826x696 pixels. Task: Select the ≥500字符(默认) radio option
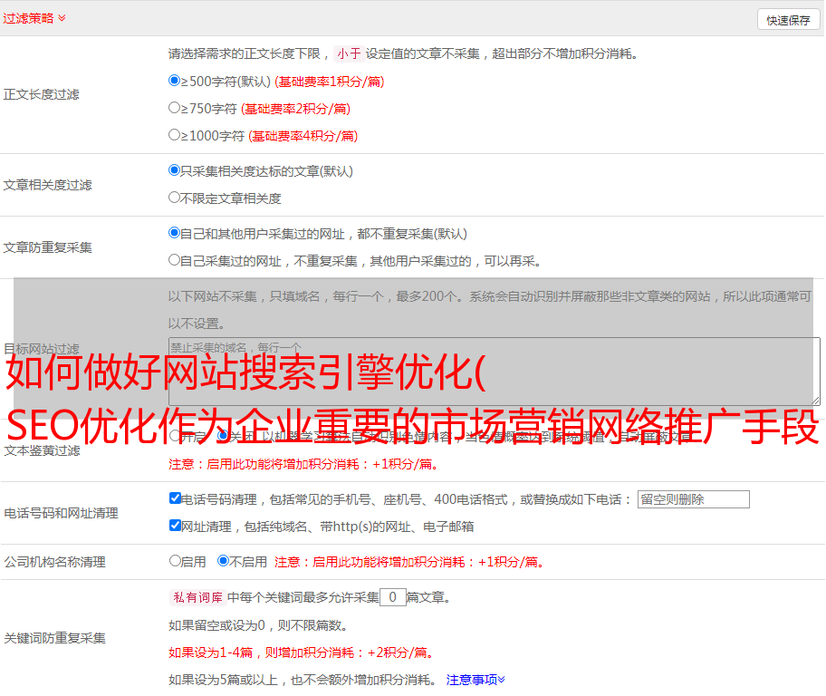click(x=175, y=81)
